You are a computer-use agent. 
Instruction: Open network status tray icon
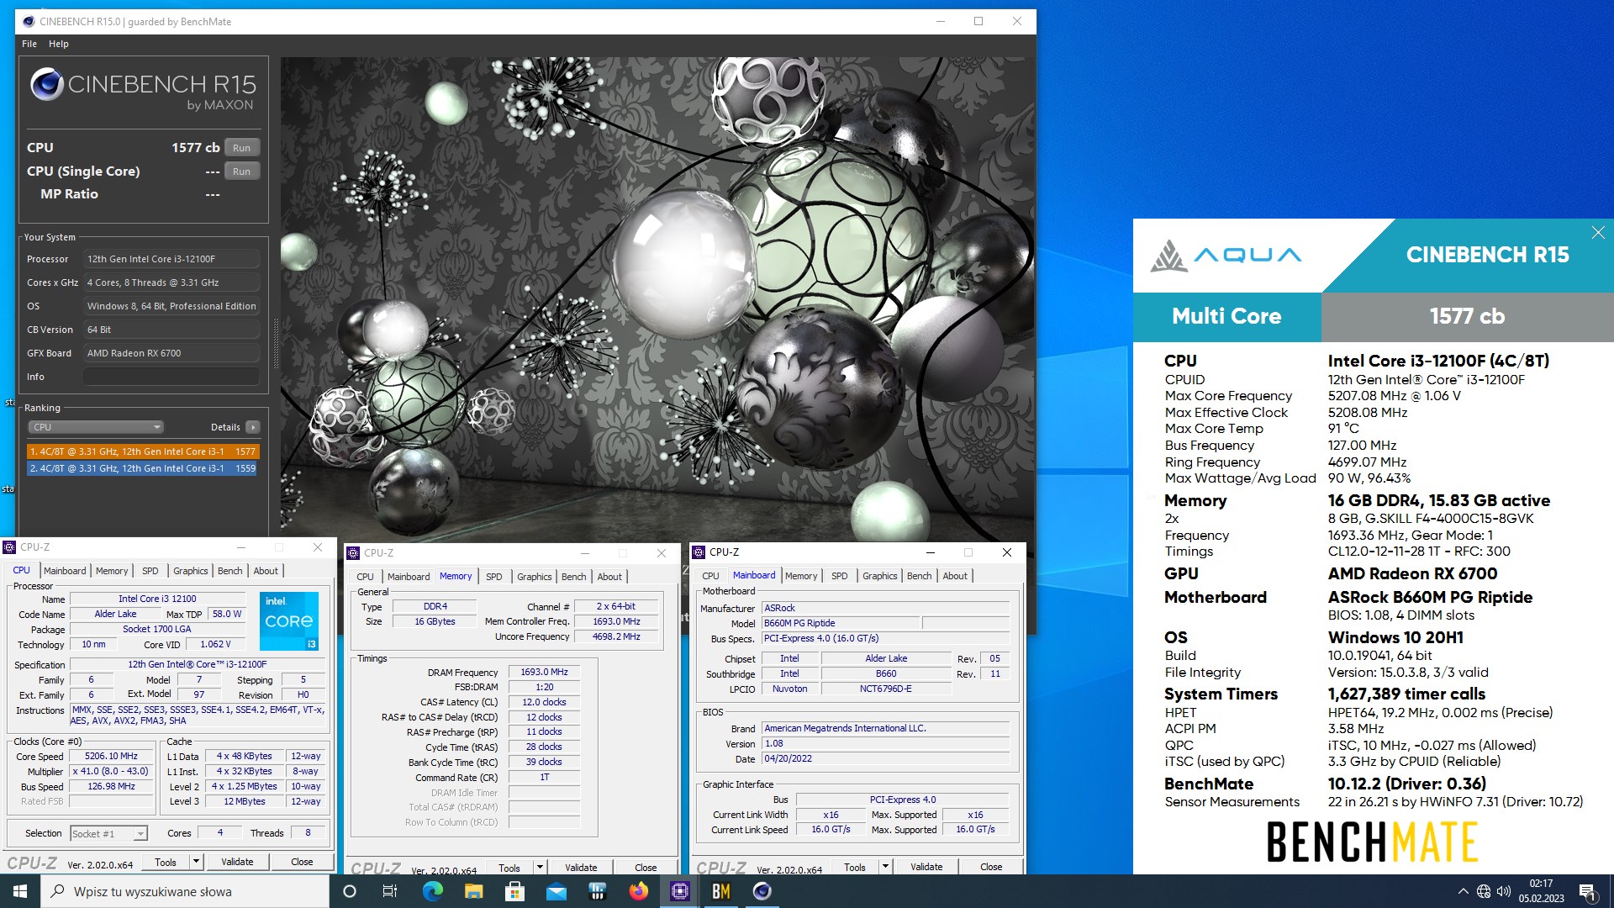click(1484, 891)
